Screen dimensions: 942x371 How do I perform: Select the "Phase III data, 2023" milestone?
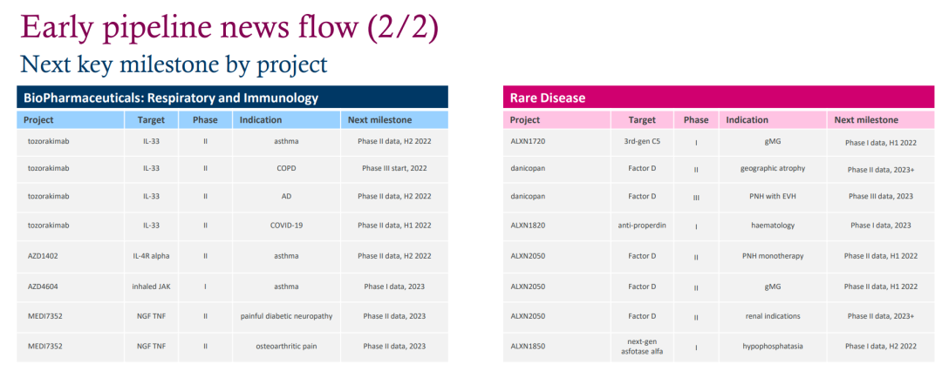point(881,196)
